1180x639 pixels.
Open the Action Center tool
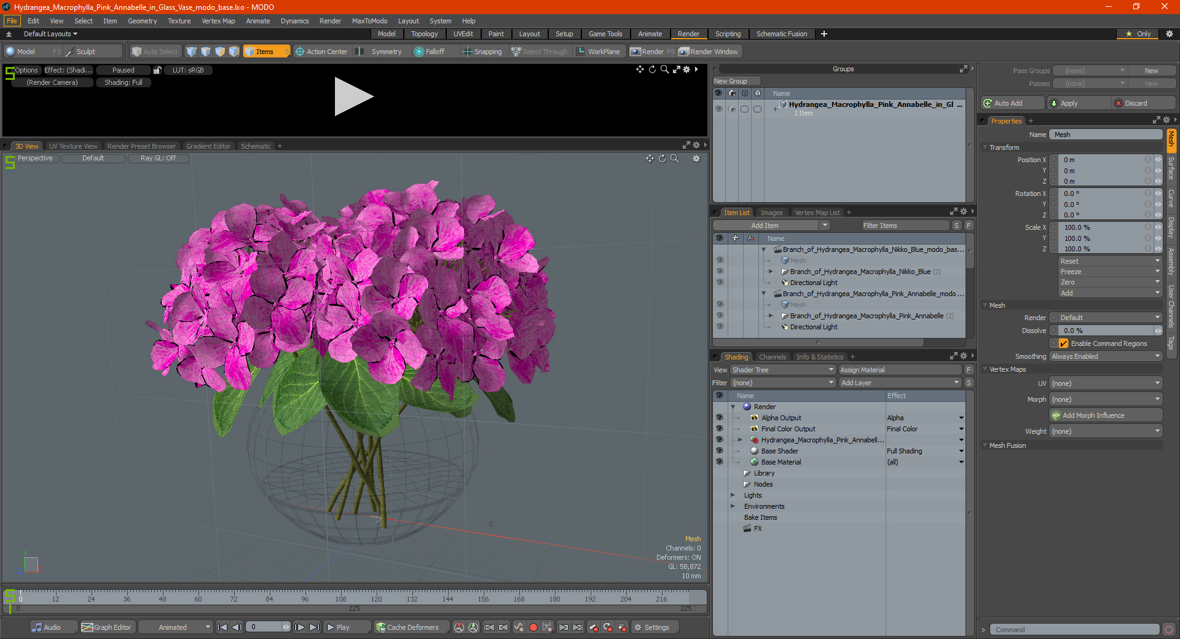point(321,52)
